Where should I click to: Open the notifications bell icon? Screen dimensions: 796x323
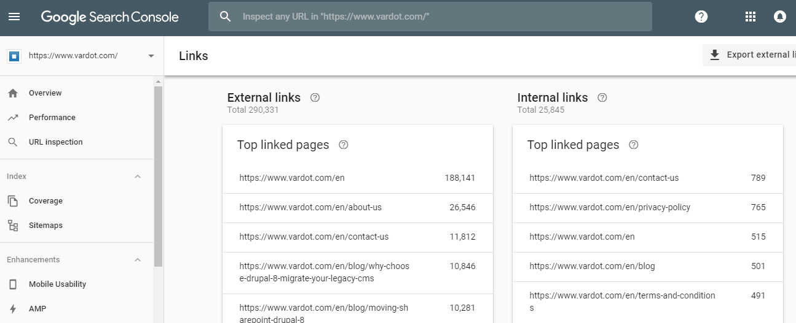[x=780, y=17]
